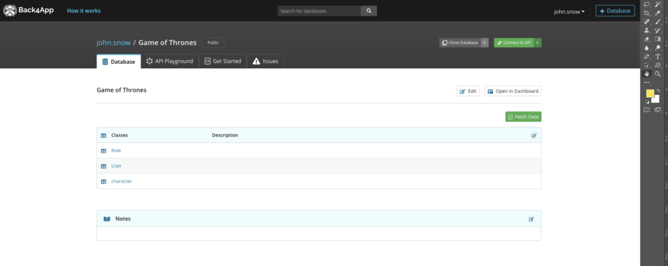Click the Description column header
This screenshot has width=668, height=266.
coord(225,135)
